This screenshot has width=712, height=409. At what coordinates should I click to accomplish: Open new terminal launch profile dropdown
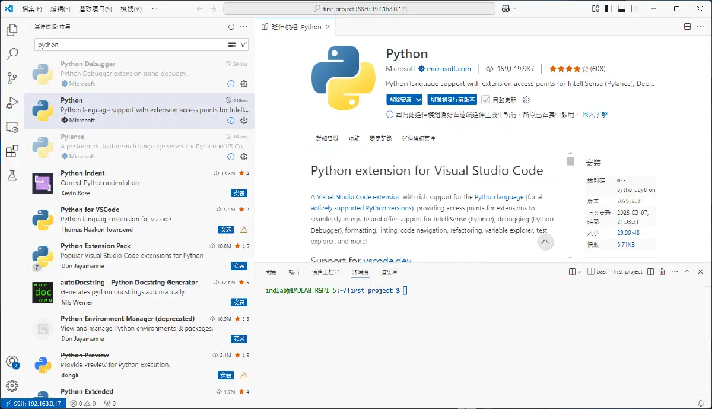580,271
